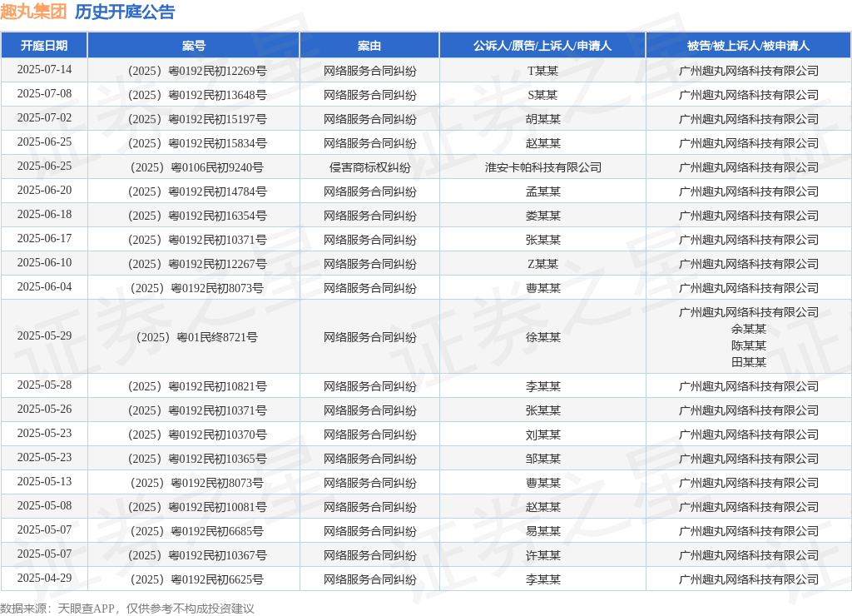852x616 pixels.
Task: Select case number 粤0192民初12269号
Action: point(197,71)
